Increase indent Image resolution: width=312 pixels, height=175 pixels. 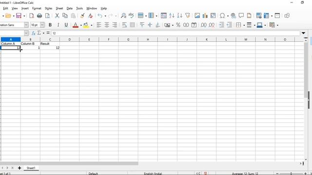221,25
